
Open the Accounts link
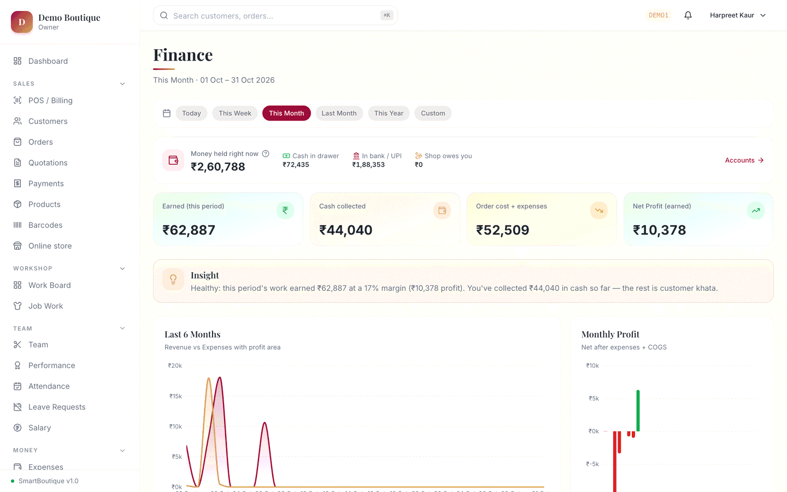click(744, 160)
